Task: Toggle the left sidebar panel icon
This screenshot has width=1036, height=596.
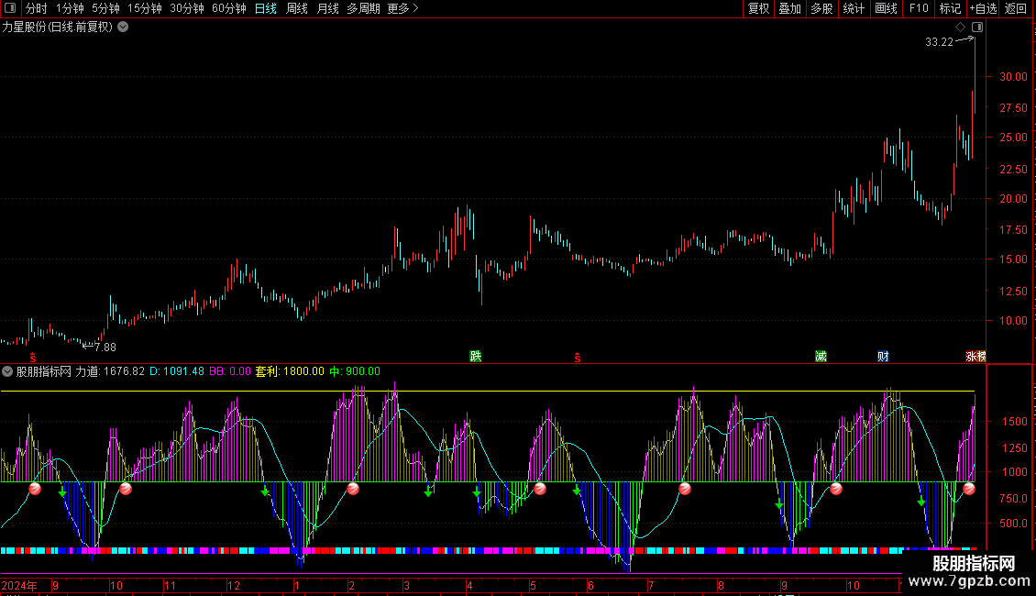Action: click(x=10, y=8)
